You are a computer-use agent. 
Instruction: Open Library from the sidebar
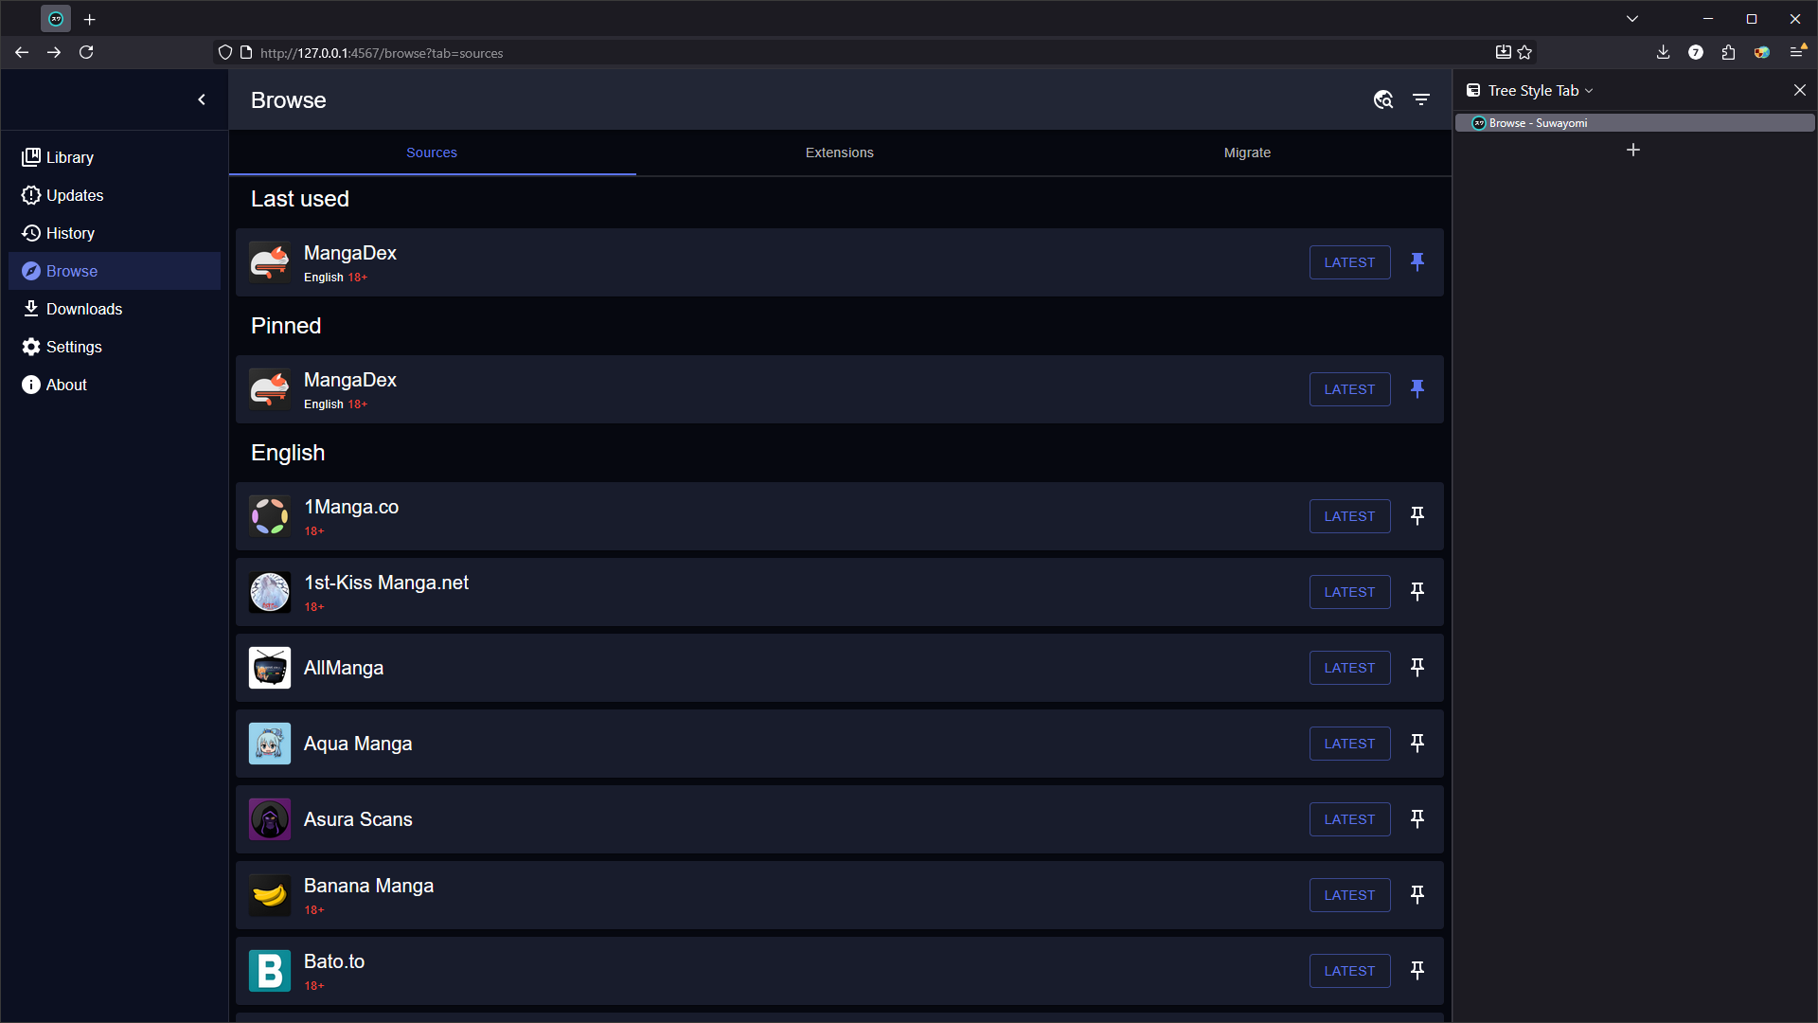point(69,157)
